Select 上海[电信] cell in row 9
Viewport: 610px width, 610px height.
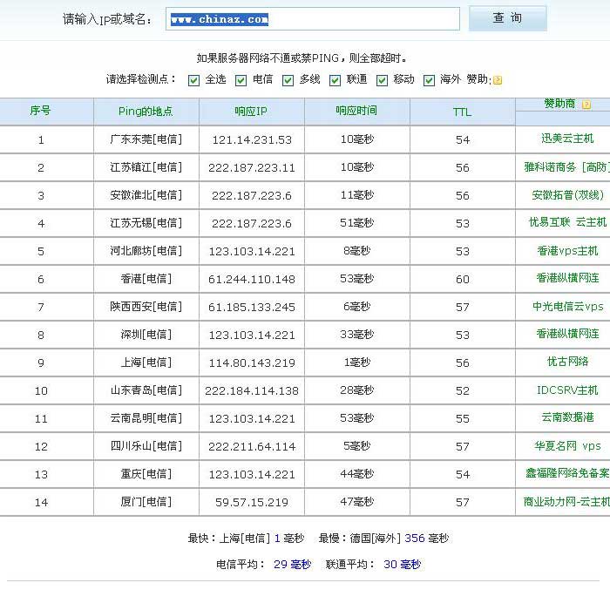click(x=146, y=363)
